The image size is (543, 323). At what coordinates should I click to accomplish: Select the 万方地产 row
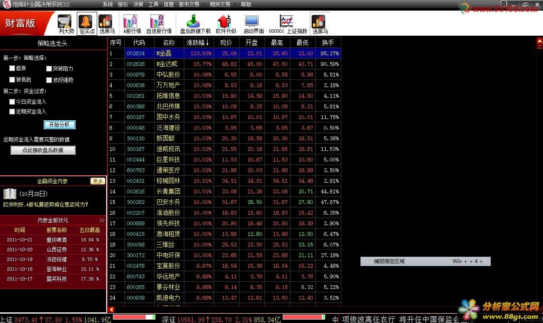coord(225,85)
